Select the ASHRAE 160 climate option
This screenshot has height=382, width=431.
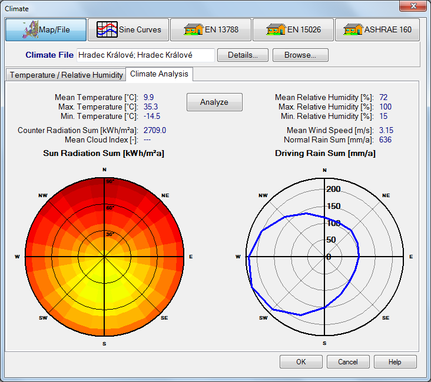pos(377,29)
